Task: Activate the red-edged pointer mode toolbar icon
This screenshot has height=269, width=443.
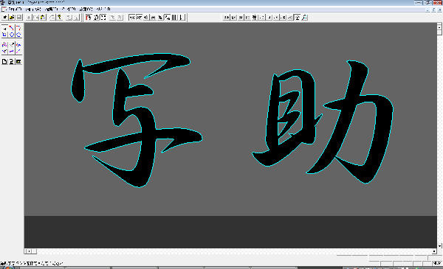Action: (89, 18)
